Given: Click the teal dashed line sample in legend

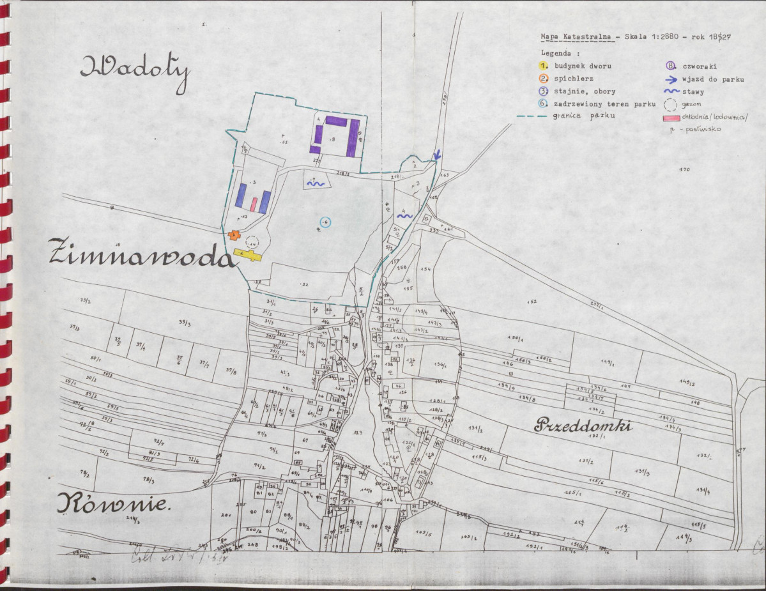Looking at the screenshot, I should pyautogui.click(x=532, y=117).
